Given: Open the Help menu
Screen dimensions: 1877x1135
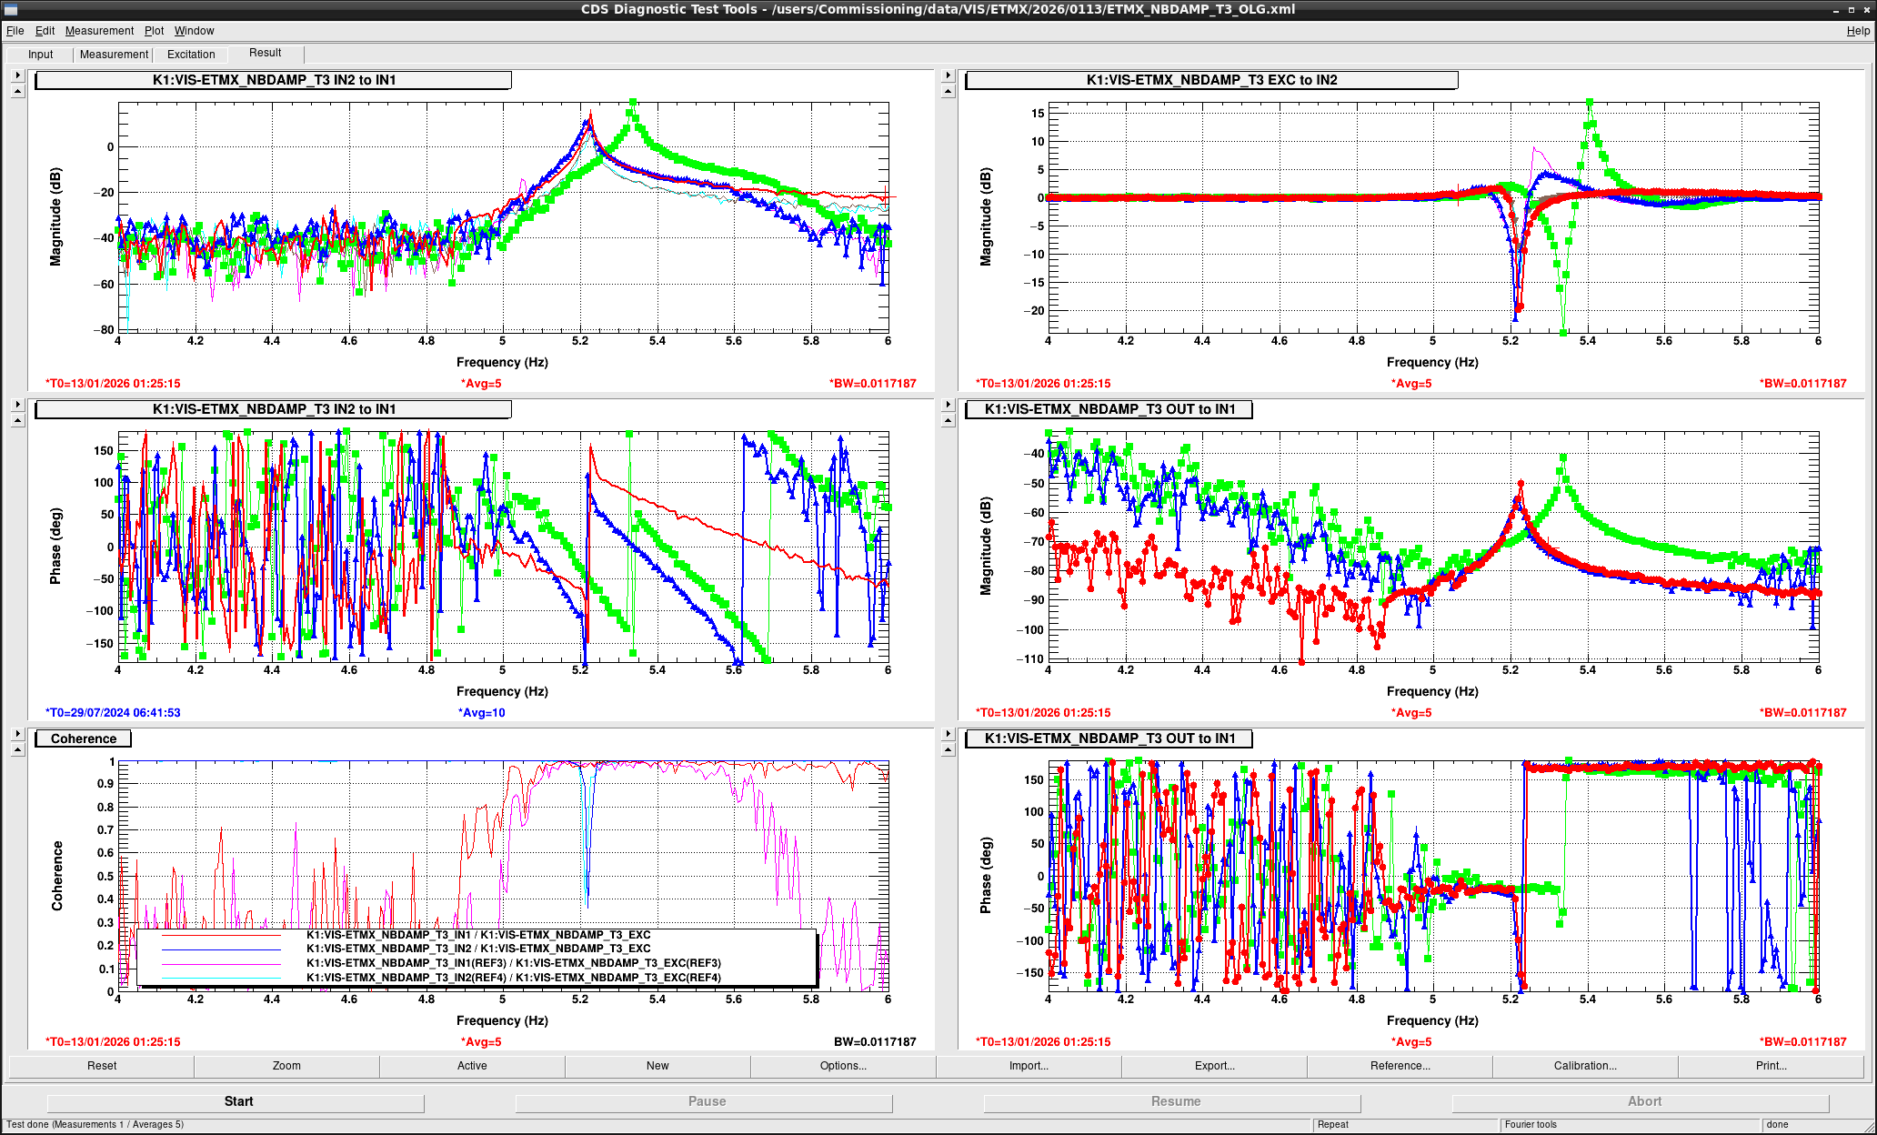Looking at the screenshot, I should 1858,31.
